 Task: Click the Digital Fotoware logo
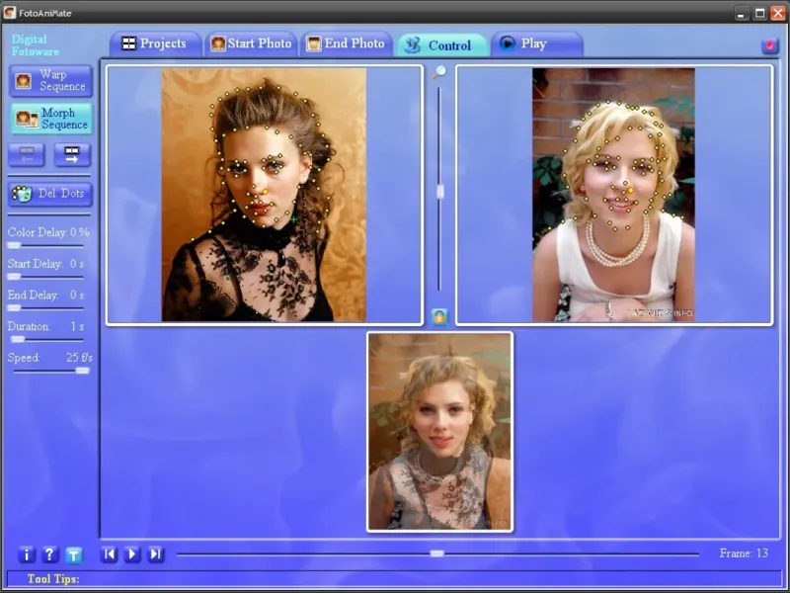36,45
